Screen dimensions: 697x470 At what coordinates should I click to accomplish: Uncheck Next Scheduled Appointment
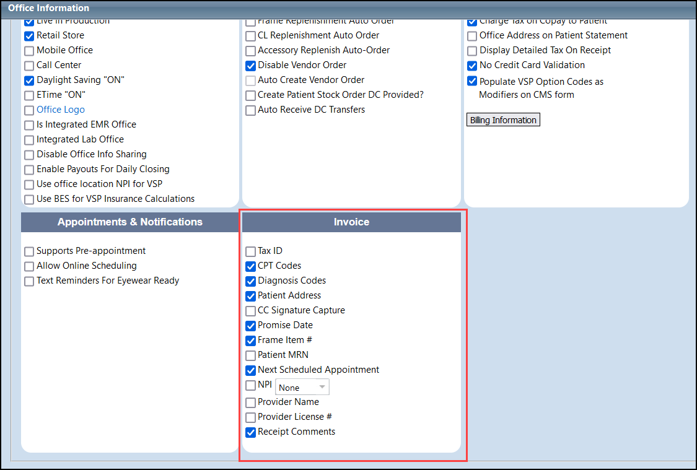pos(251,370)
